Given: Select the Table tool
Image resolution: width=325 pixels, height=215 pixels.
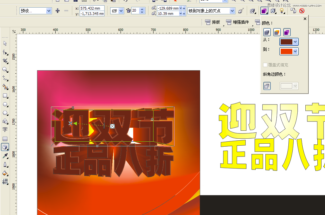Looking at the screenshot, I should pyautogui.click(x=5, y=138).
